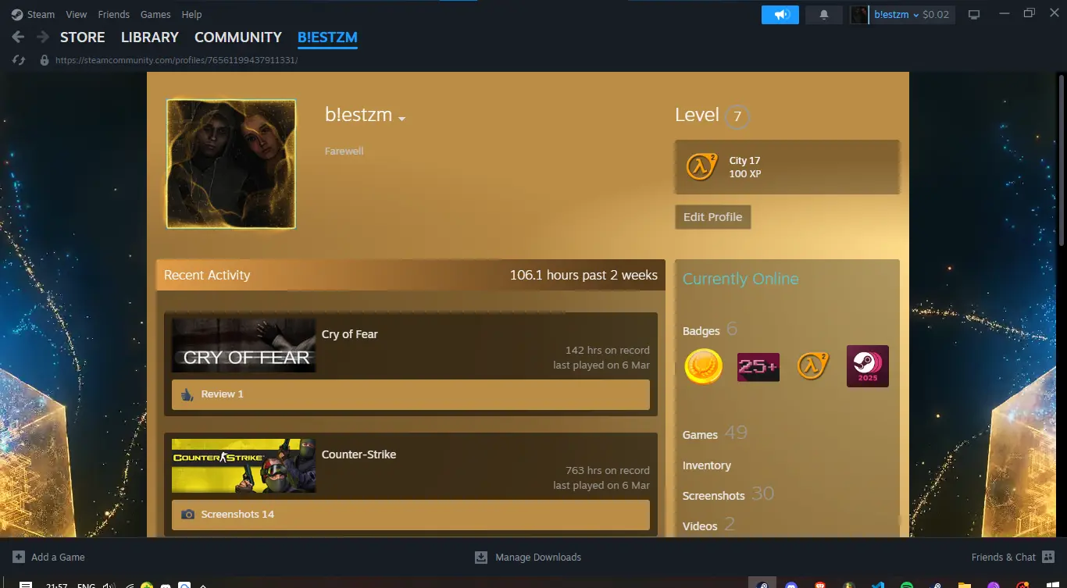Open the Games 49 link
Image resolution: width=1067 pixels, height=588 pixels.
(x=715, y=433)
